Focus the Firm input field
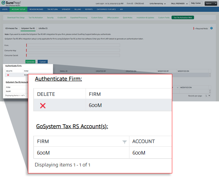The width and height of the screenshot is (219, 179). (x=73, y=45)
